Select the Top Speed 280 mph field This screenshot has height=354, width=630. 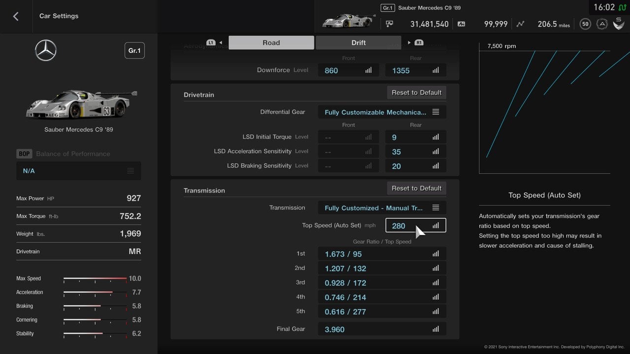coord(416,226)
